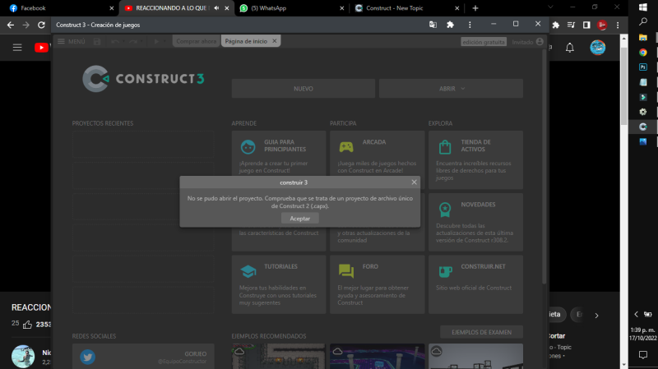Click the YouTube logo

42,48
